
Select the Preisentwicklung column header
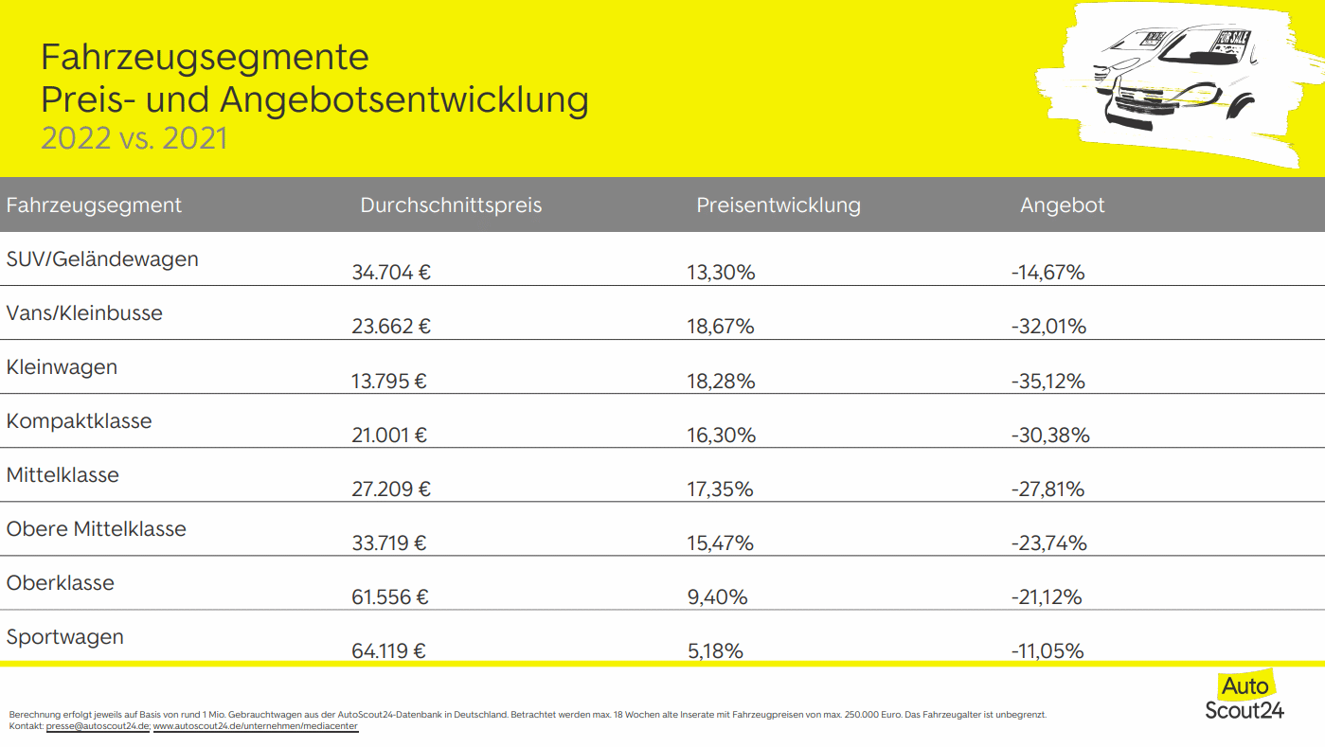(779, 205)
